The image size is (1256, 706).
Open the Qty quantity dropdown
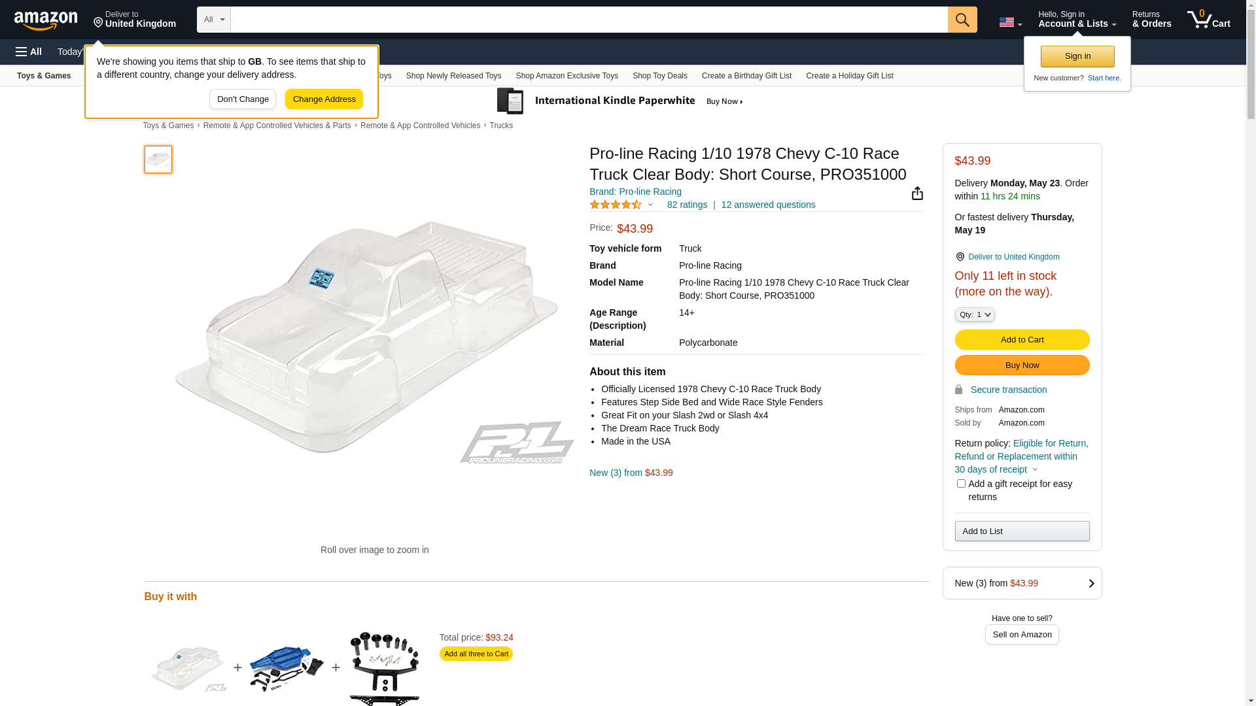[974, 314]
